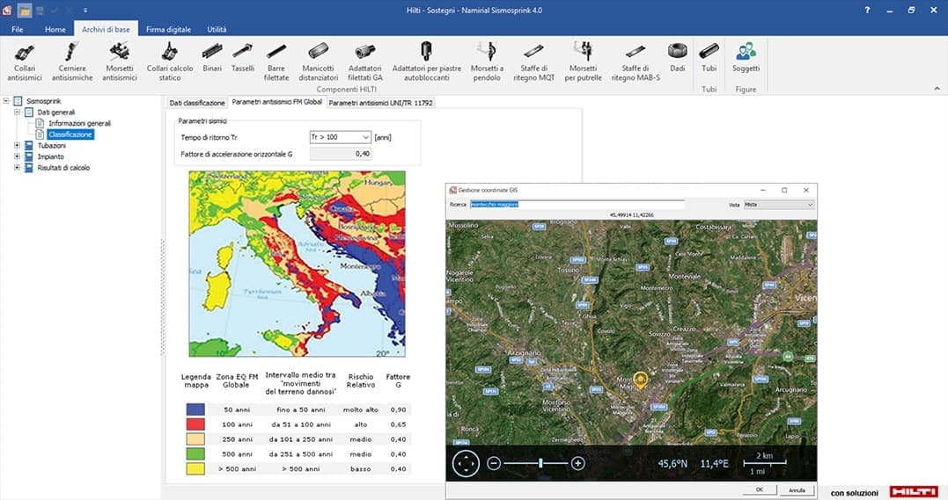This screenshot has height=500, width=948.
Task: Open Soggetti figures
Action: pyautogui.click(x=746, y=57)
